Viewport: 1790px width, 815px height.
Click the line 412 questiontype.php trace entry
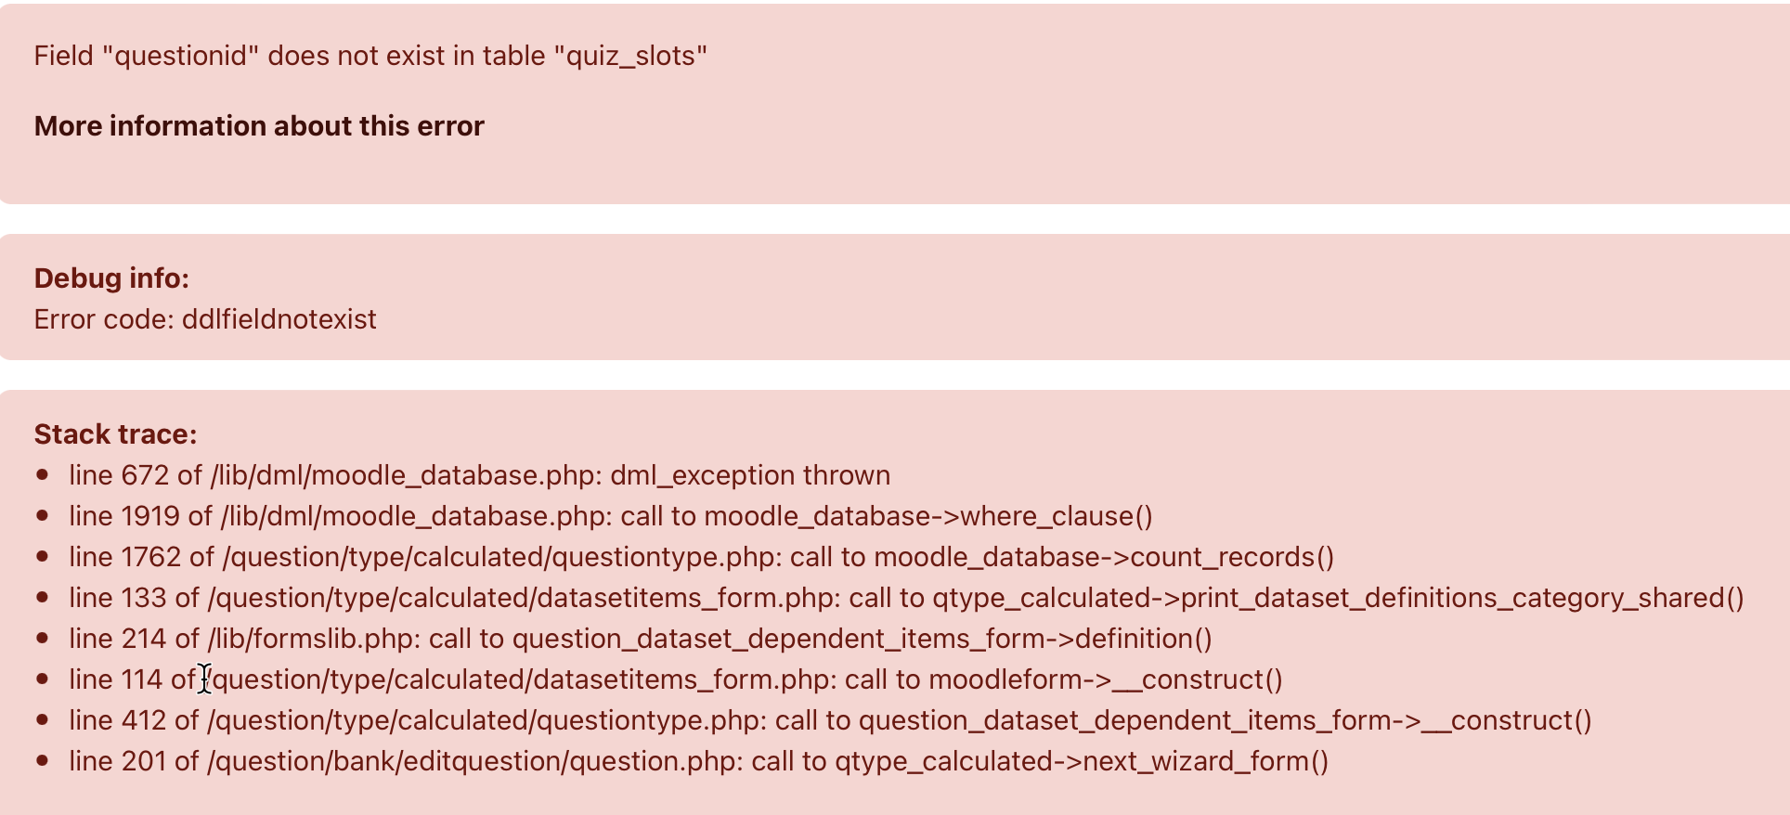click(830, 720)
